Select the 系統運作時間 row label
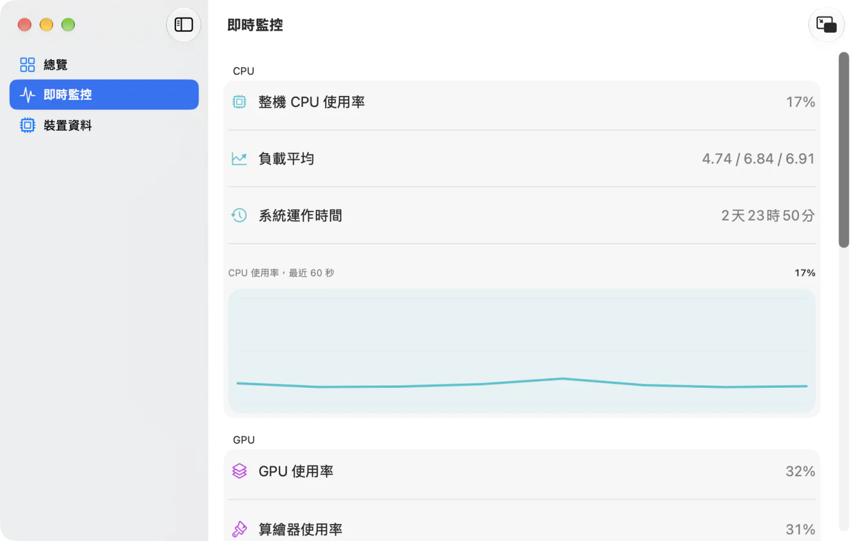 300,215
